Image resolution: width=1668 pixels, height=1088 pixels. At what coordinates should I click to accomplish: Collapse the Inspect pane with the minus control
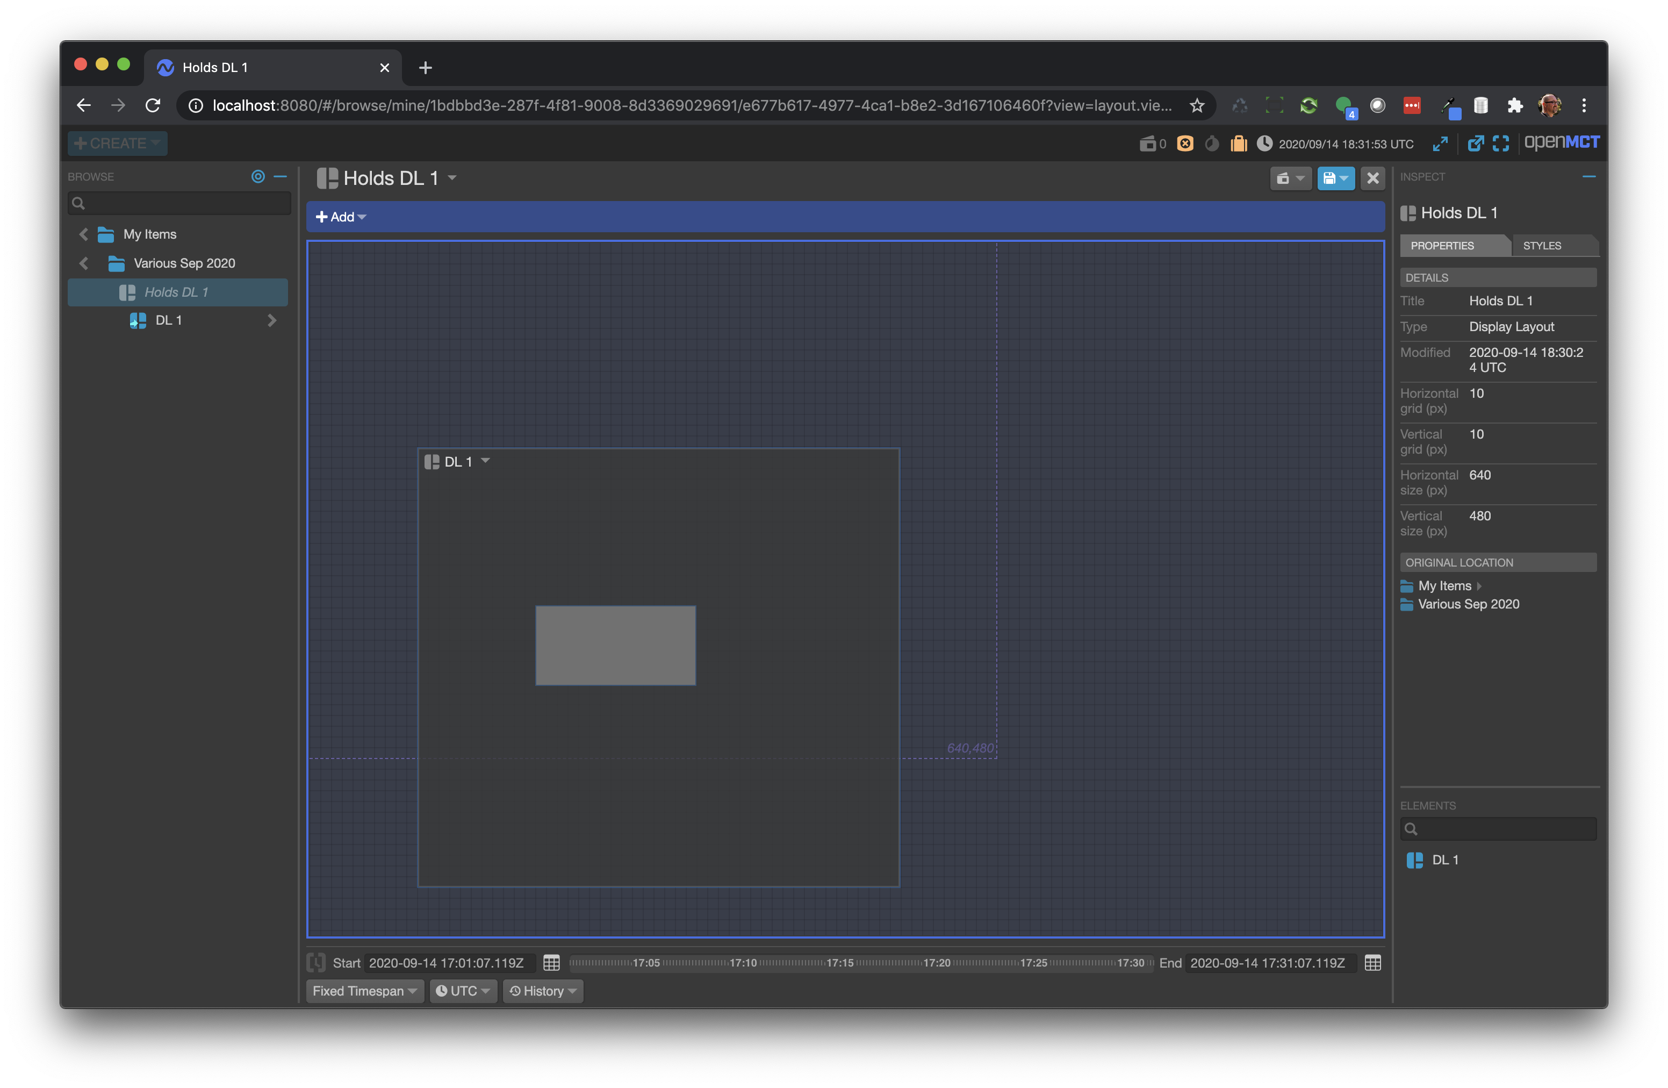(1590, 177)
